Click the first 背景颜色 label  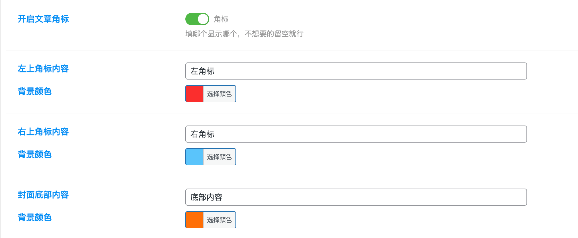(34, 91)
